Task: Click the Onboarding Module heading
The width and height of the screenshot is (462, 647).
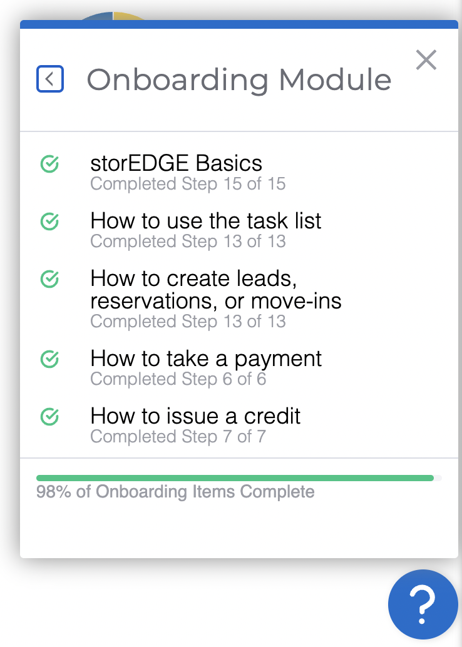Action: click(239, 79)
